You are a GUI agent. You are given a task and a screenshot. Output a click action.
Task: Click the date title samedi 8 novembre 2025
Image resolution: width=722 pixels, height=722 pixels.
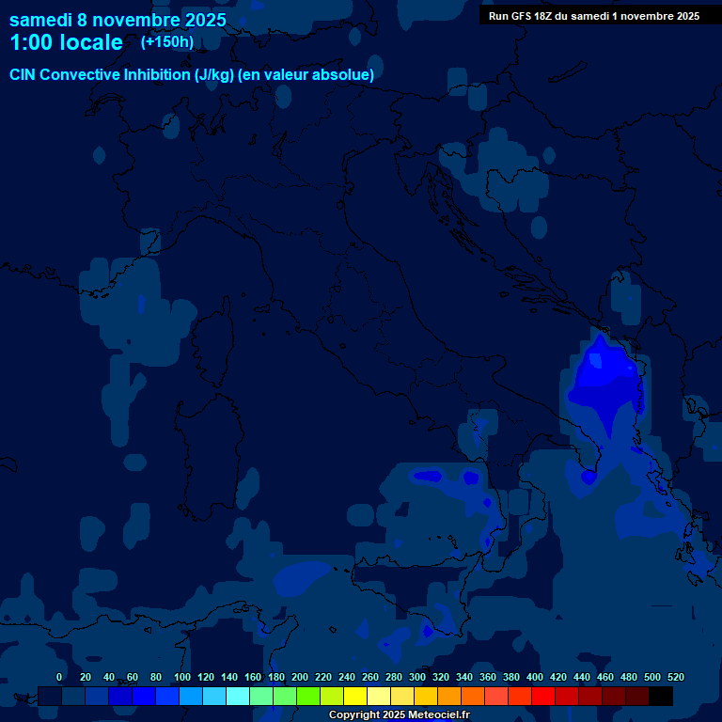tap(118, 20)
